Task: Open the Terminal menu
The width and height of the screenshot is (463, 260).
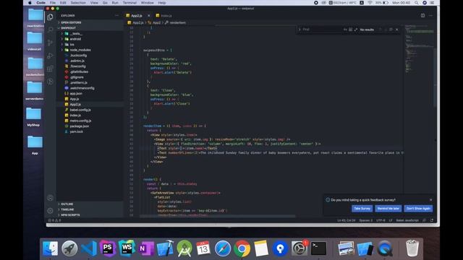Action: pos(129,3)
